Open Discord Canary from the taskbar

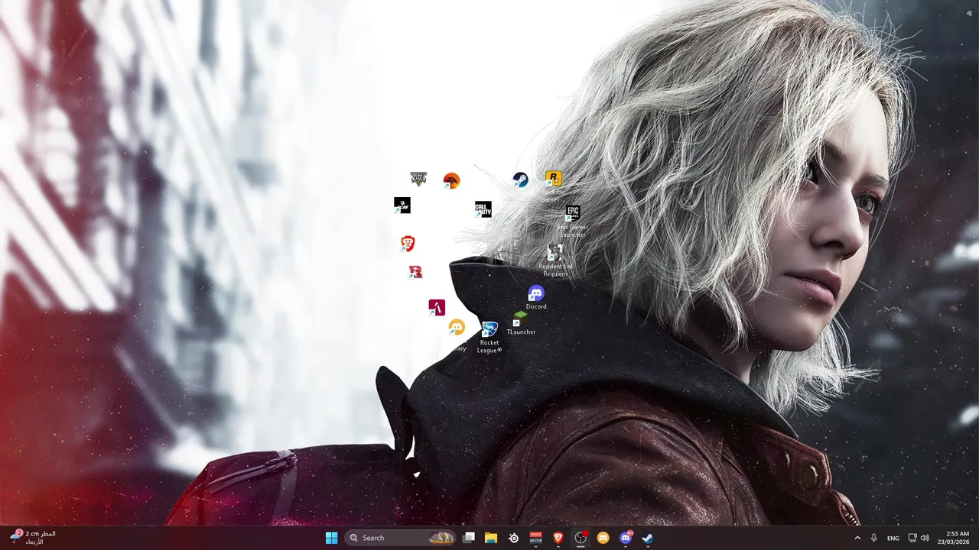[603, 538]
